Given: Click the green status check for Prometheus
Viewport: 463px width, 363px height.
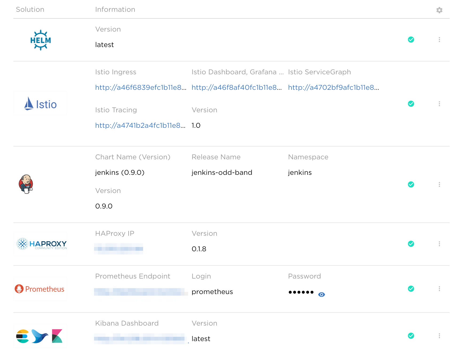Looking at the screenshot, I should [411, 289].
